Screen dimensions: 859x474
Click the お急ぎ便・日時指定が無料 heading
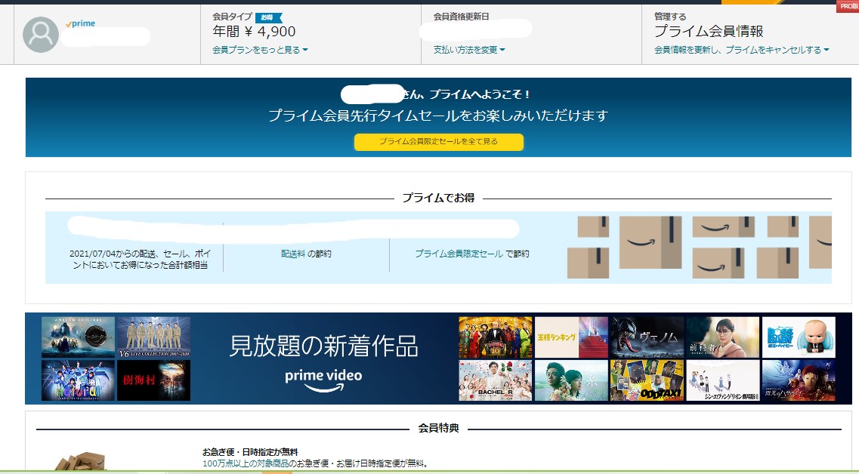250,452
